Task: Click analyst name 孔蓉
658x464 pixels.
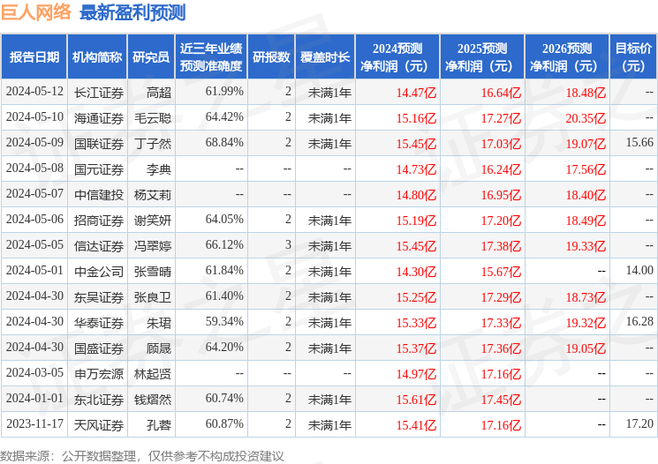Action: 159,425
